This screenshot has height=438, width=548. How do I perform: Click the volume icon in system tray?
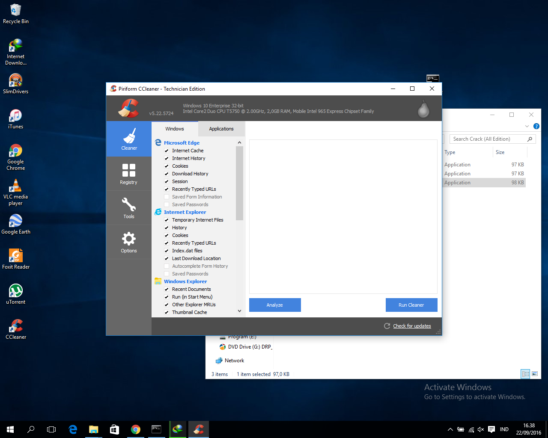pos(481,429)
